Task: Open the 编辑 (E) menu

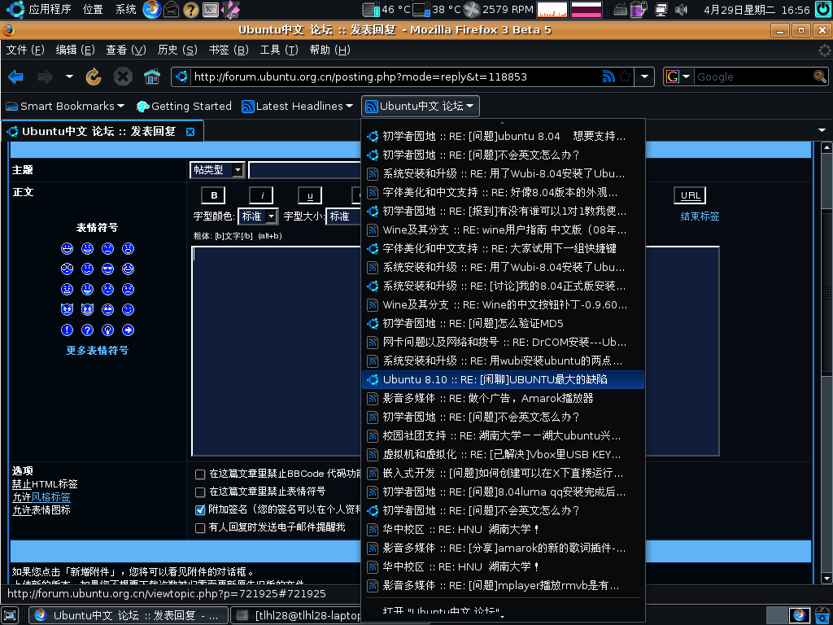Action: [x=75, y=50]
